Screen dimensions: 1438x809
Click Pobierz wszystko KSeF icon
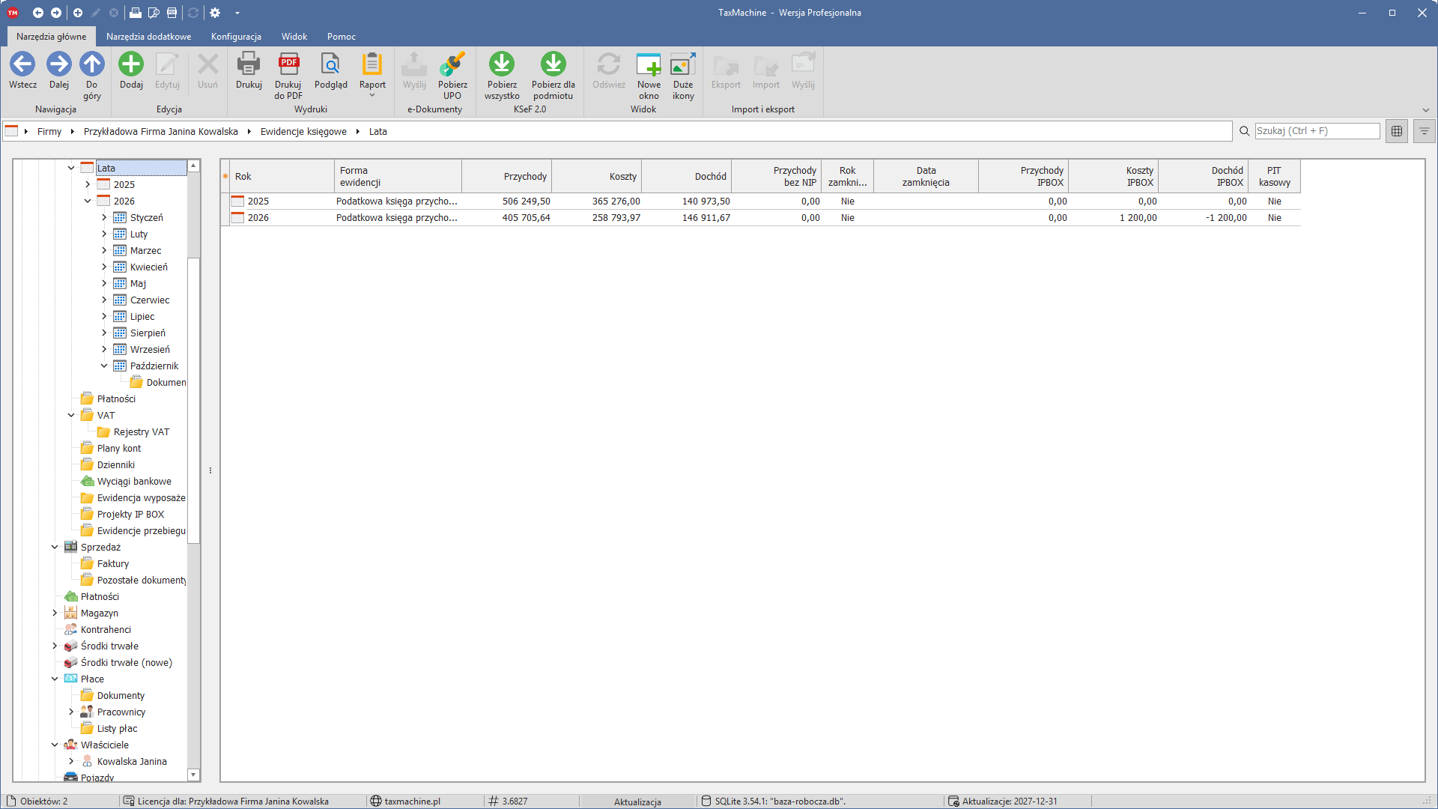click(x=502, y=64)
